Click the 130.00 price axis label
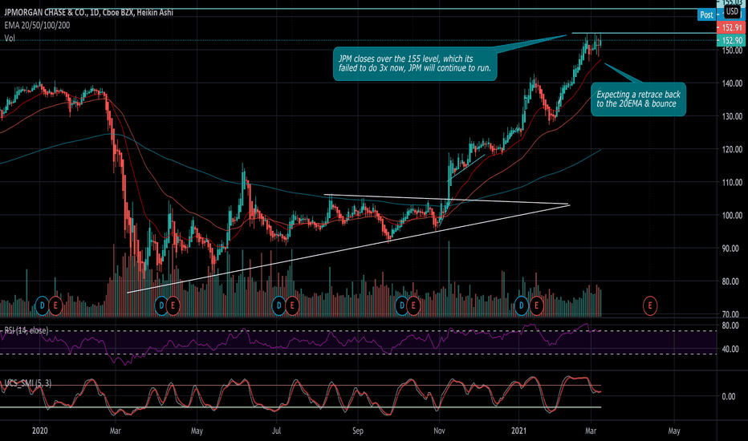This screenshot has width=748, height=441. tap(732, 116)
